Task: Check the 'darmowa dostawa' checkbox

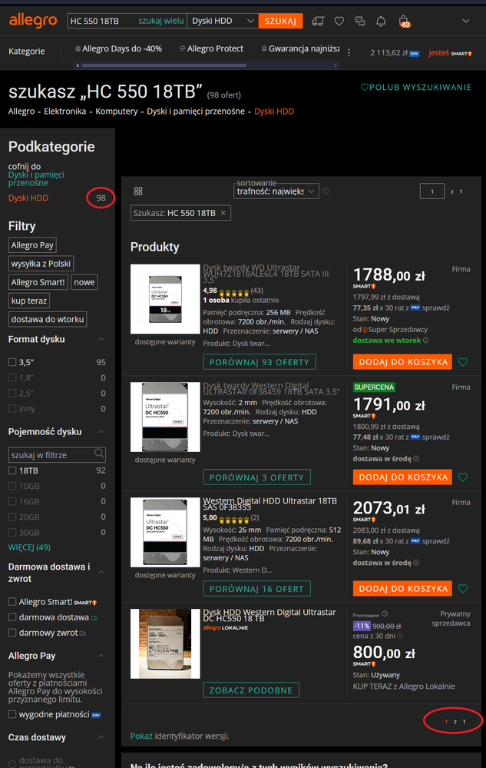Action: 13,617
